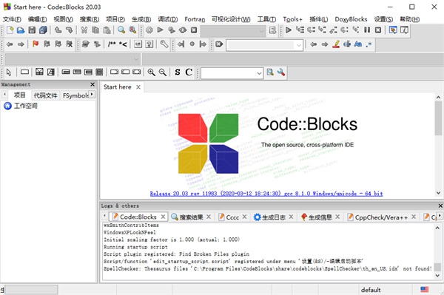This screenshot has width=444, height=295.
Task: Open the Tools+ menu
Action: pyautogui.click(x=292, y=19)
